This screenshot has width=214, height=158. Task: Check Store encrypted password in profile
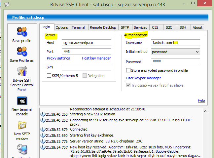pyautogui.click(x=128, y=70)
